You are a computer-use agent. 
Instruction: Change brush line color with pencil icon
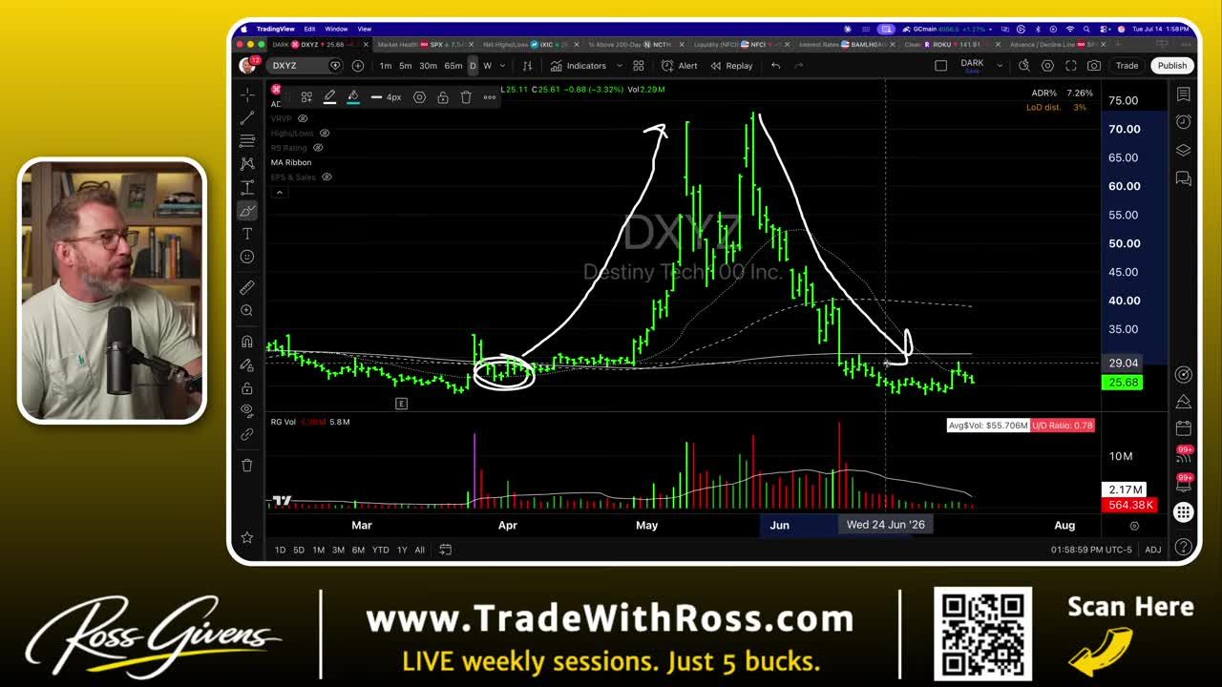[329, 97]
